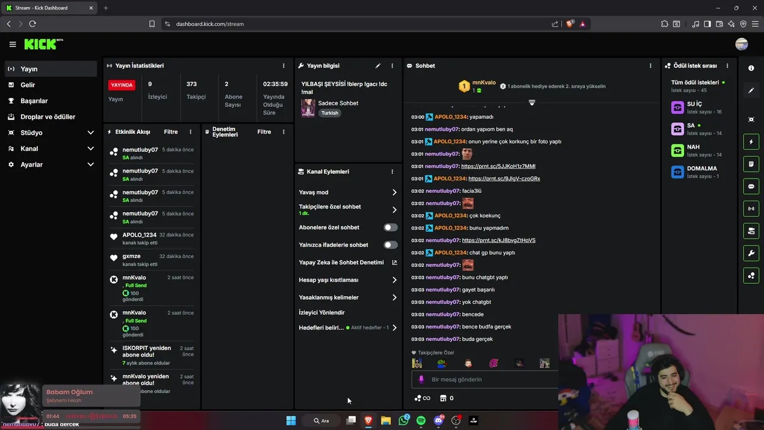
Task: Open external link icon for Yapay Zeka Sohbet Denetimi
Action: (x=395, y=262)
